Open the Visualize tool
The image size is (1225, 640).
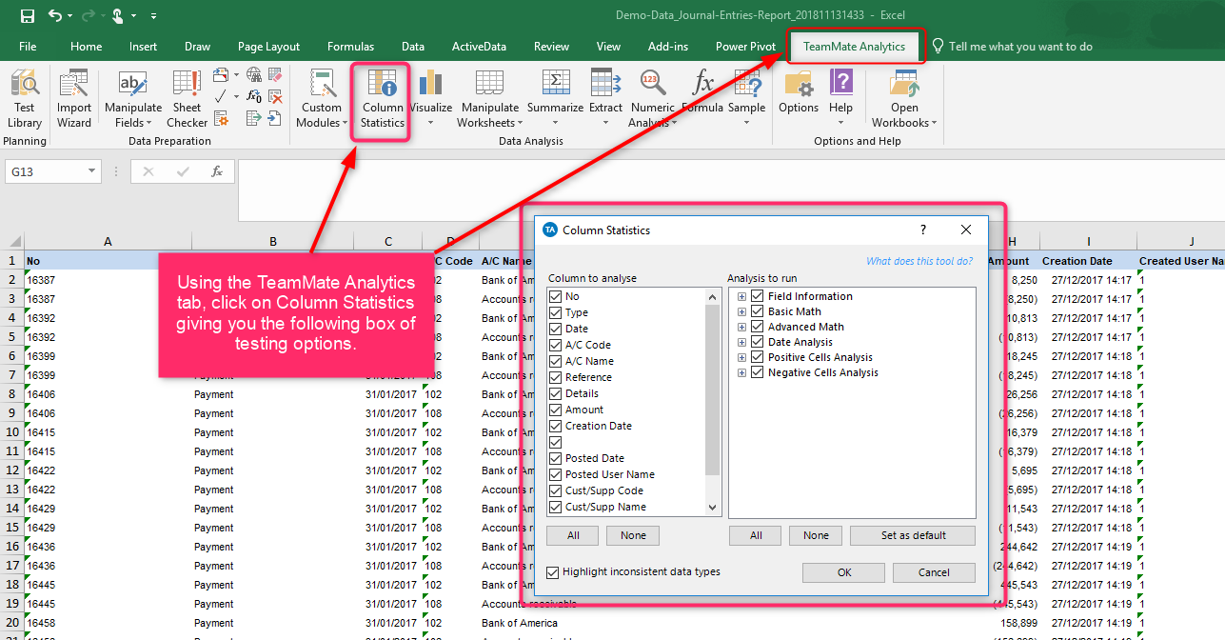[431, 99]
